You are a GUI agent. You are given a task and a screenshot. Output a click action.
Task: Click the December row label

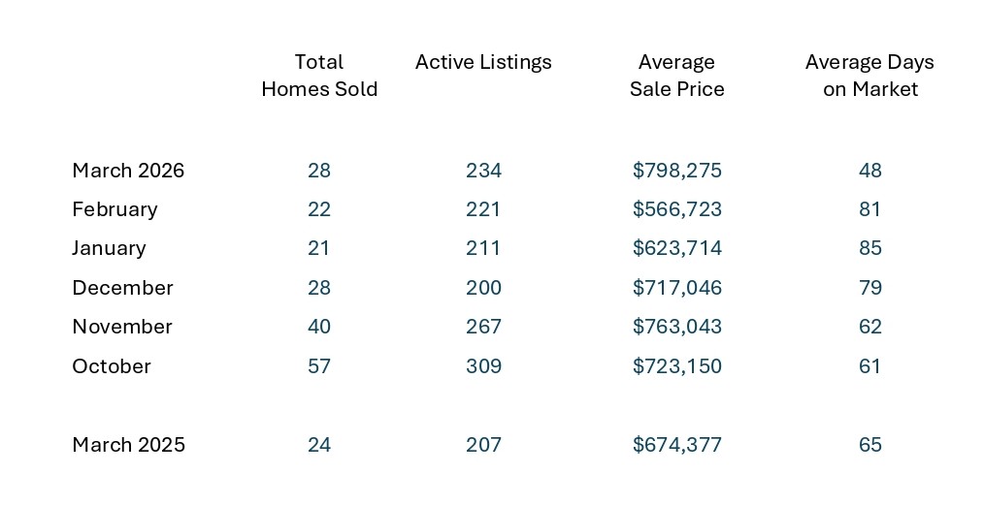click(x=122, y=288)
